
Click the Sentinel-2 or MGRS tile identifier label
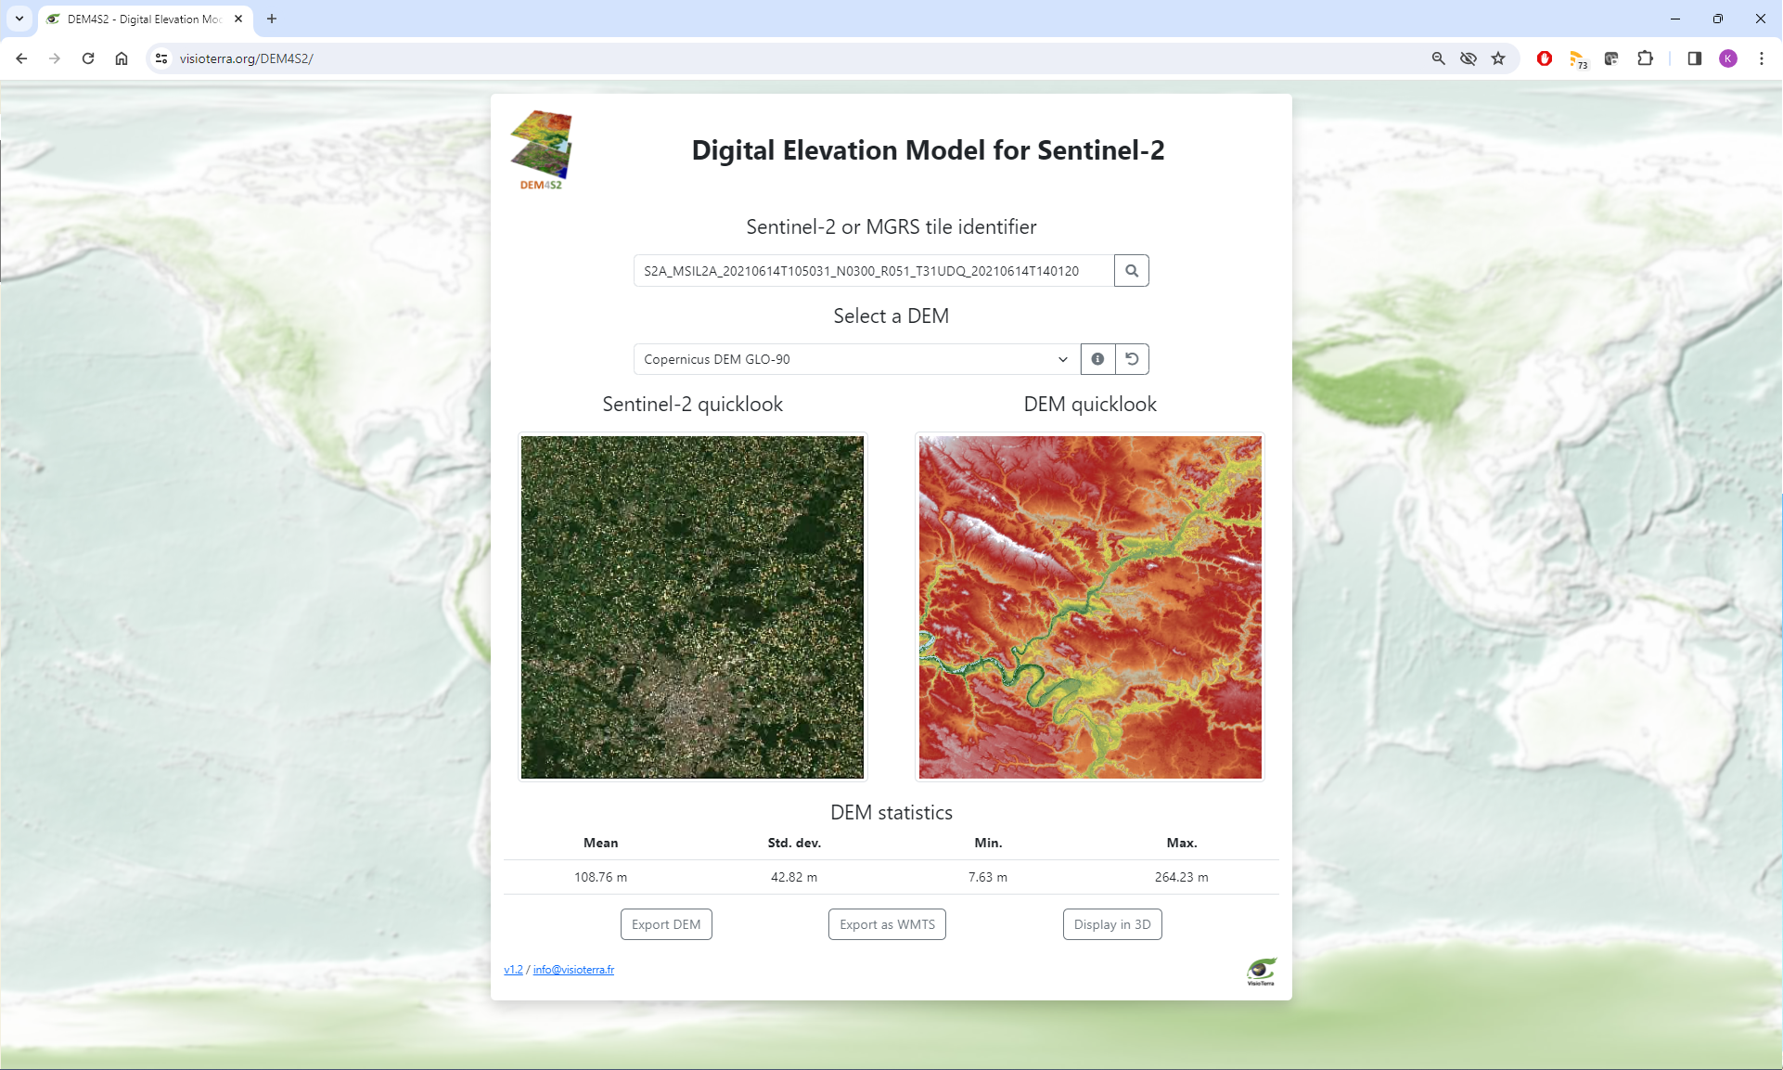click(891, 226)
